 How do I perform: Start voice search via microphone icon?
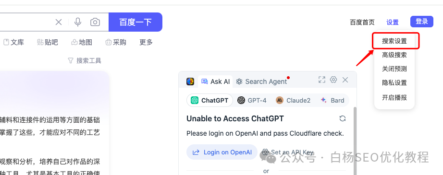pyautogui.click(x=78, y=22)
